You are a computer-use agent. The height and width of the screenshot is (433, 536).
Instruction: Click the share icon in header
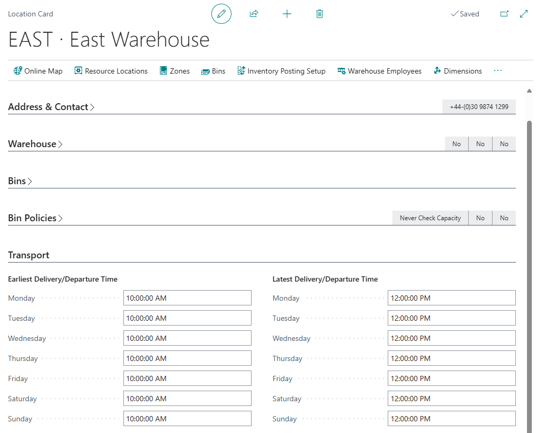pyautogui.click(x=254, y=14)
